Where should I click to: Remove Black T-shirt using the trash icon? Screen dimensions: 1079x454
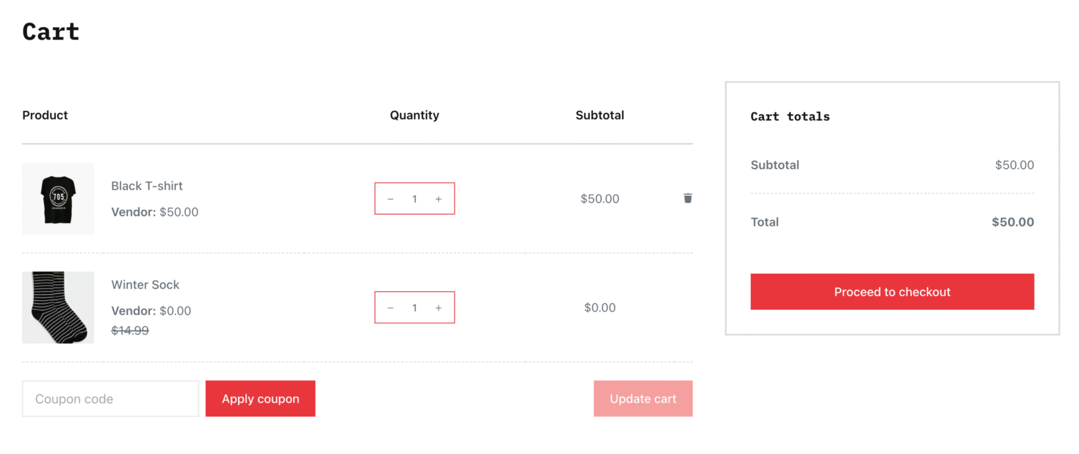(687, 198)
